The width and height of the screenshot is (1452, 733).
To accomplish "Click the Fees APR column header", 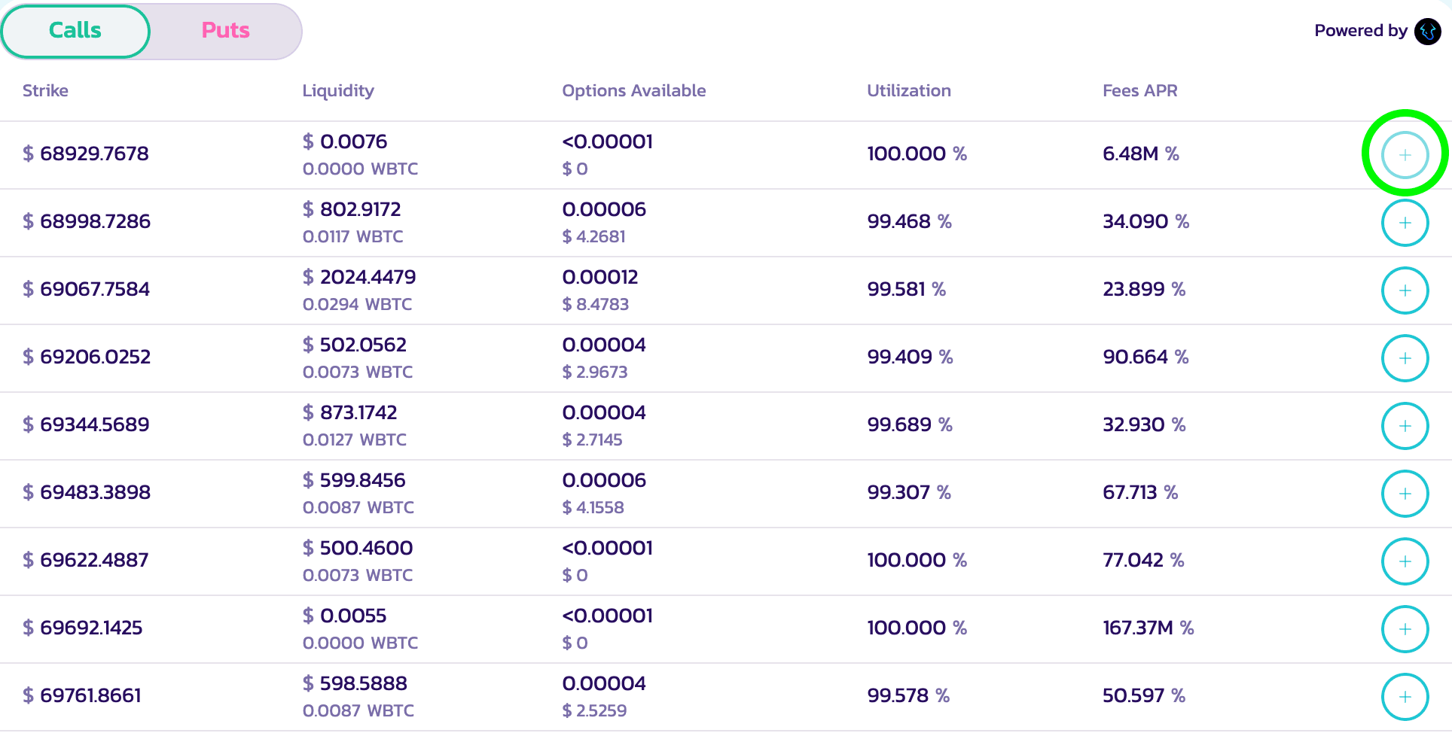I will (1139, 91).
